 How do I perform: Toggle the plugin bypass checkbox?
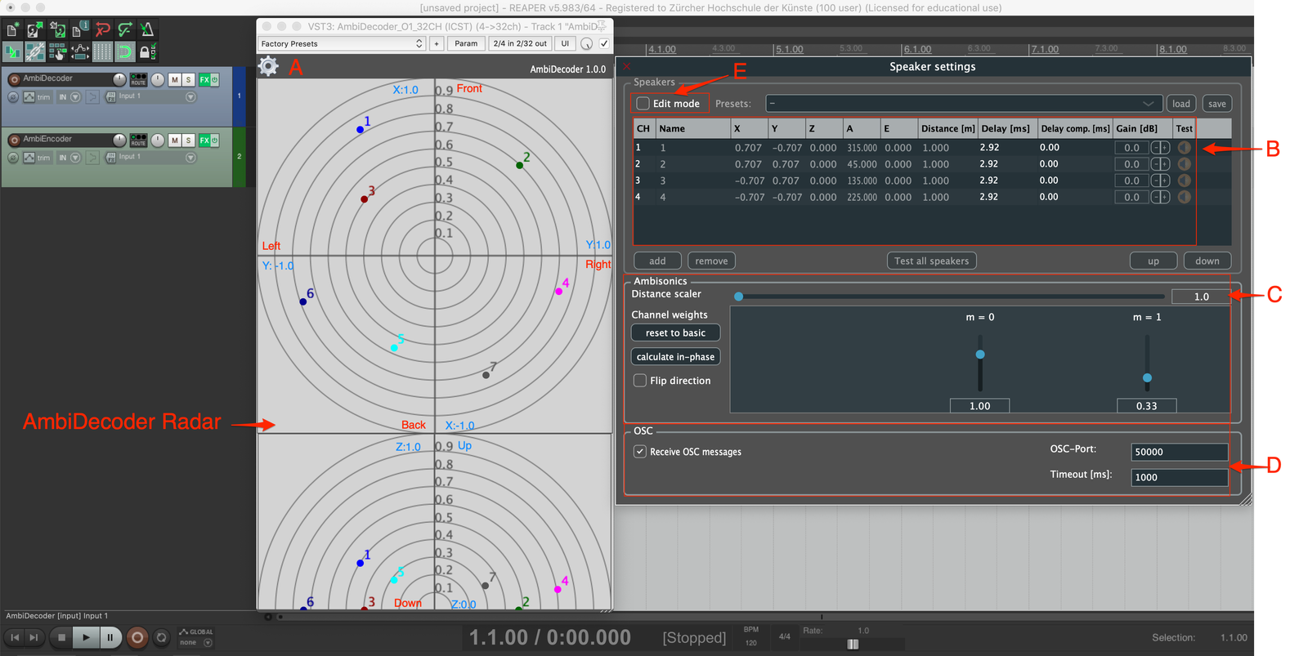pyautogui.click(x=604, y=44)
